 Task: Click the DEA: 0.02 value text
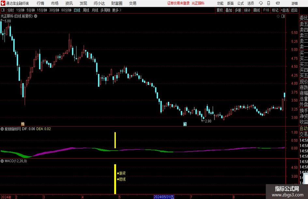(44, 129)
